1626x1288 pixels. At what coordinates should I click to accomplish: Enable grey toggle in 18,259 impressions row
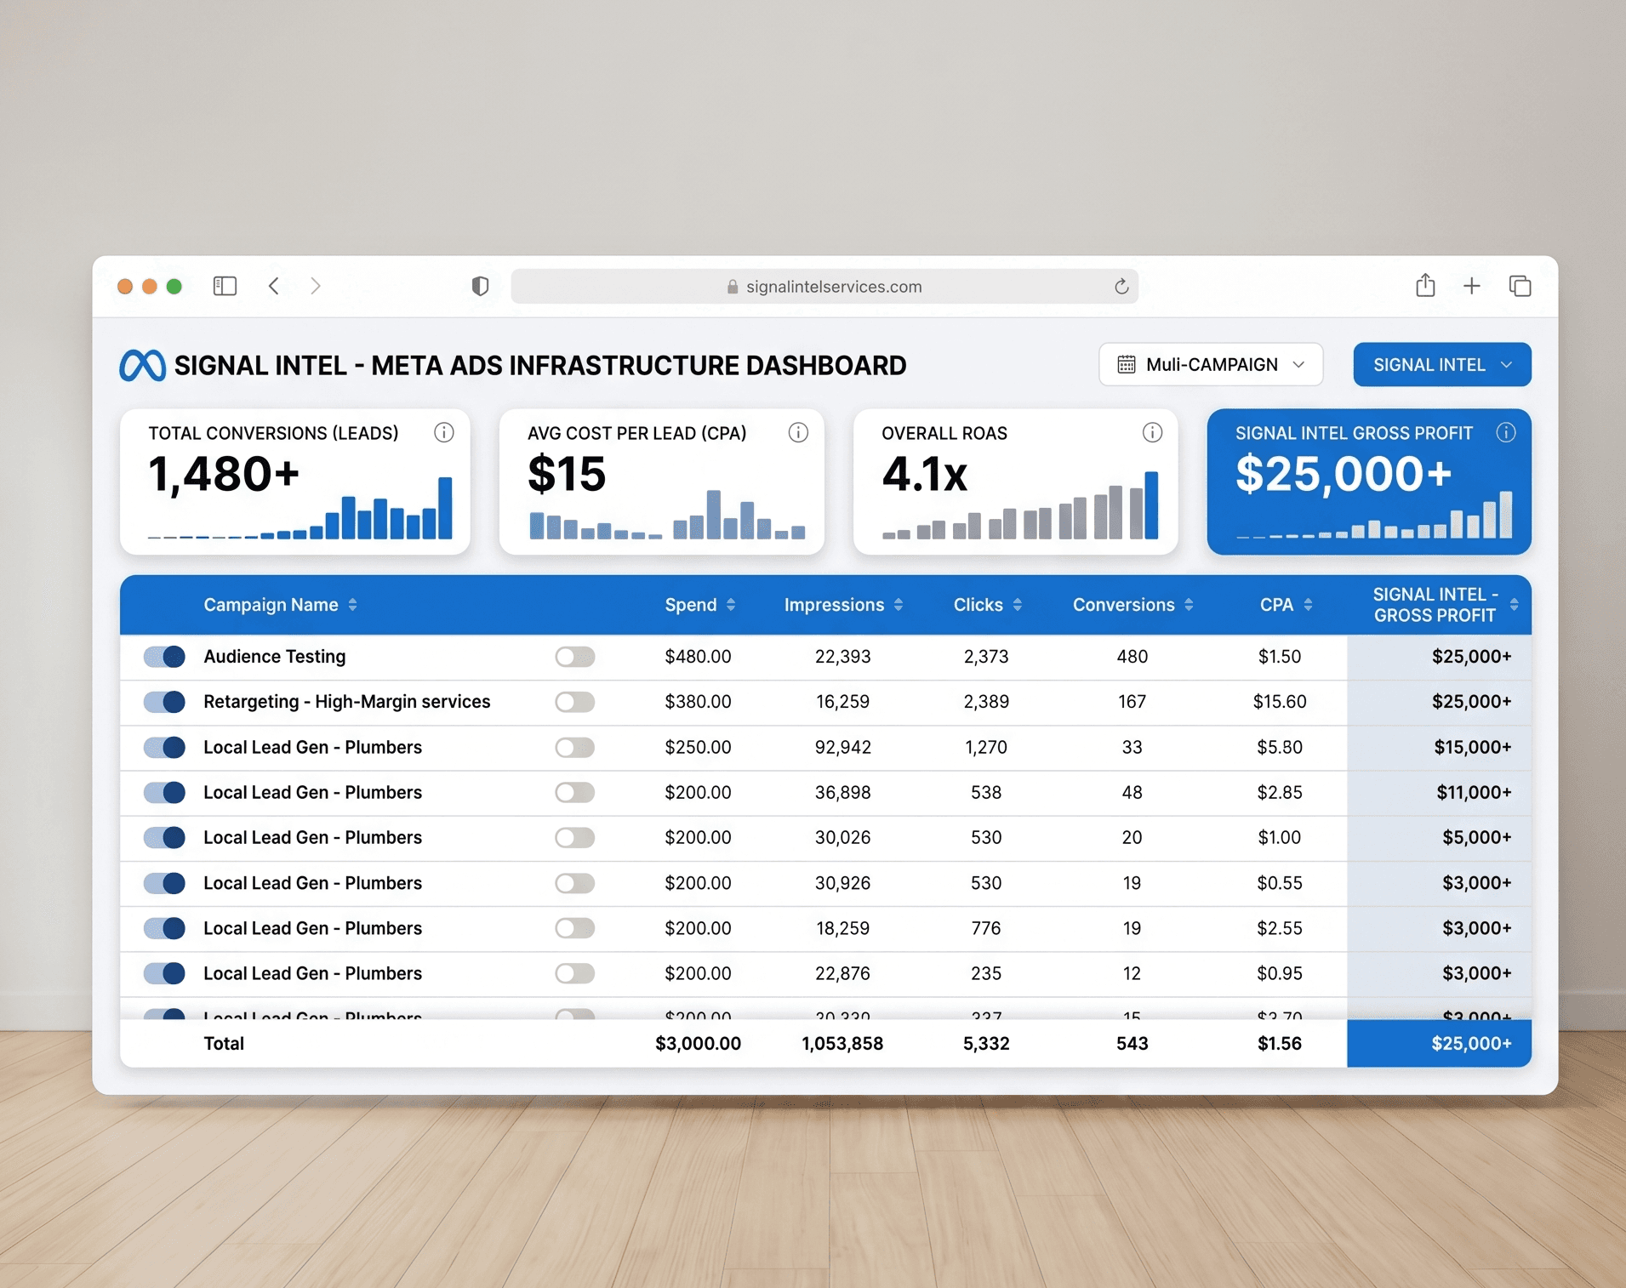[x=575, y=928]
